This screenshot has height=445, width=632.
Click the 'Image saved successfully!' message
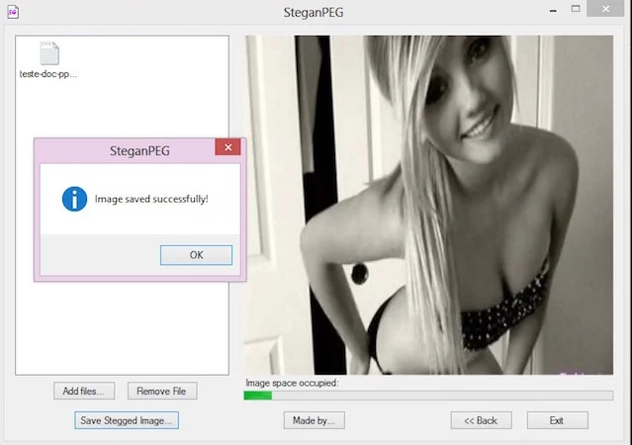click(x=151, y=199)
